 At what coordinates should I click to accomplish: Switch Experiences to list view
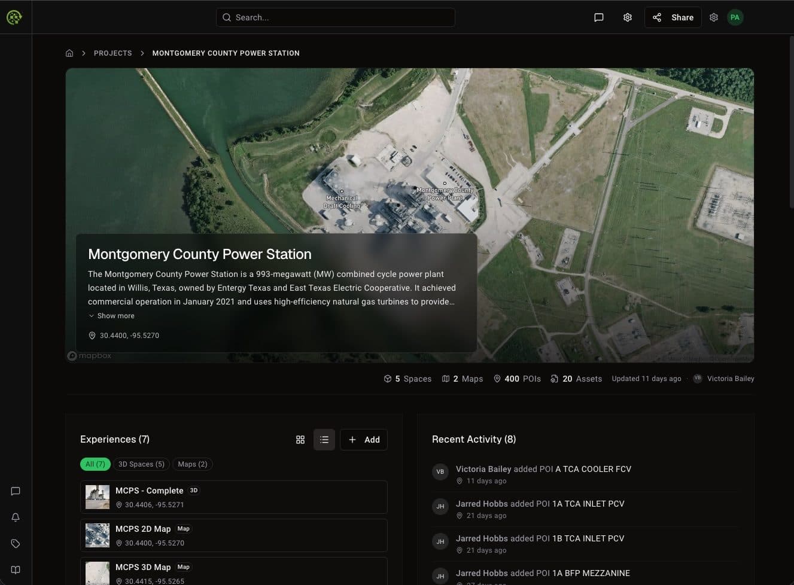(324, 440)
